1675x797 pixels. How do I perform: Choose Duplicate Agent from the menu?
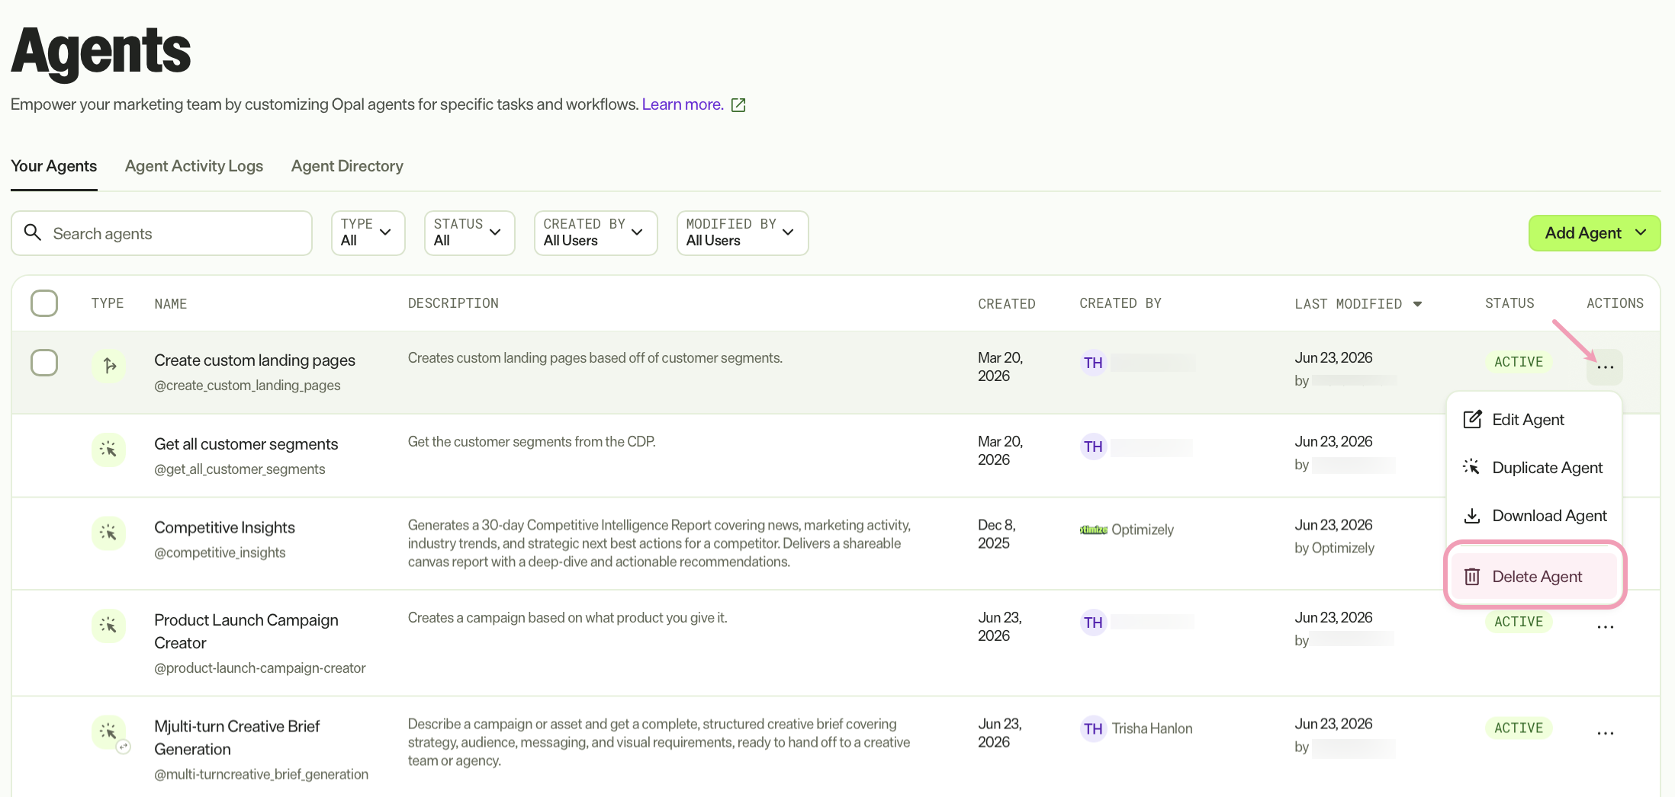(1534, 468)
